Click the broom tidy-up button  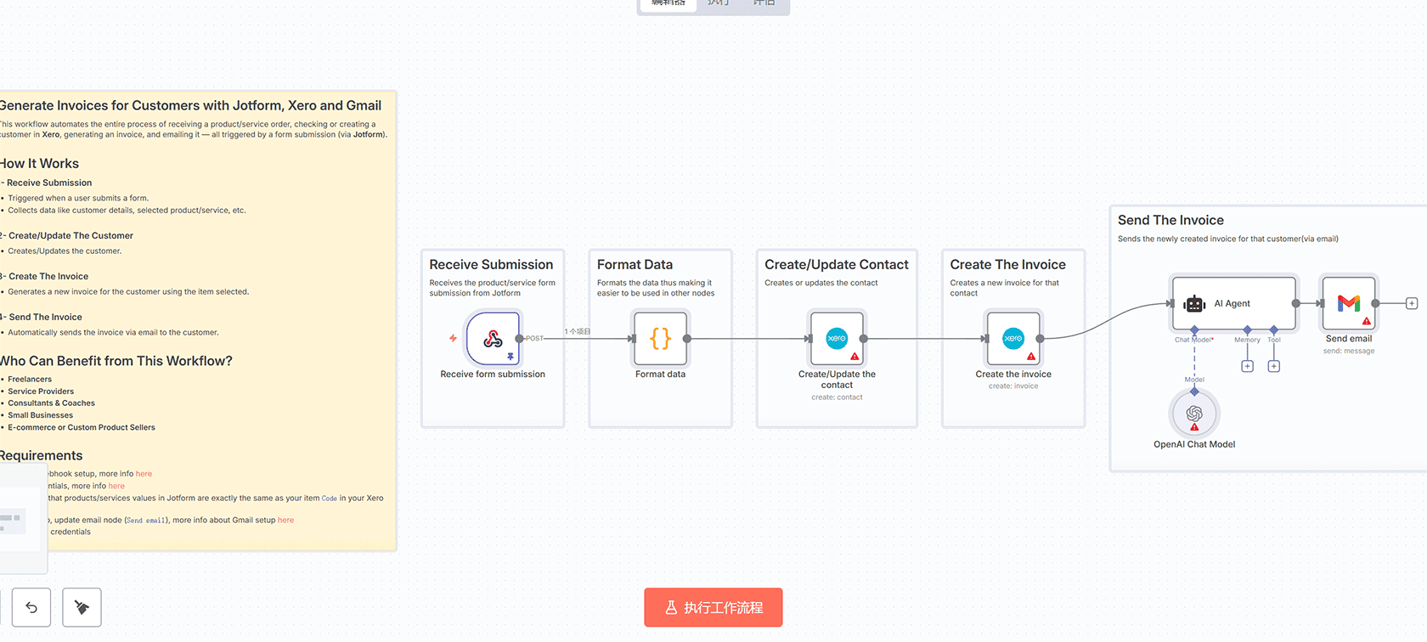click(82, 607)
